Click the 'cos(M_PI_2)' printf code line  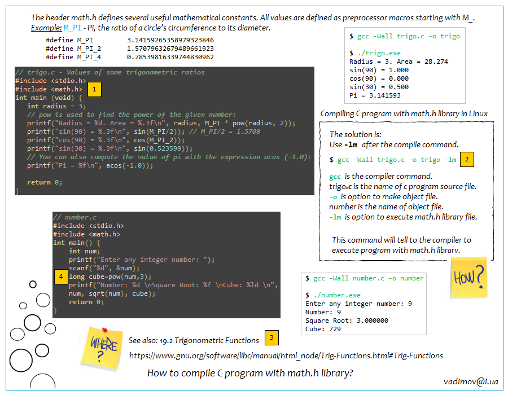106,140
